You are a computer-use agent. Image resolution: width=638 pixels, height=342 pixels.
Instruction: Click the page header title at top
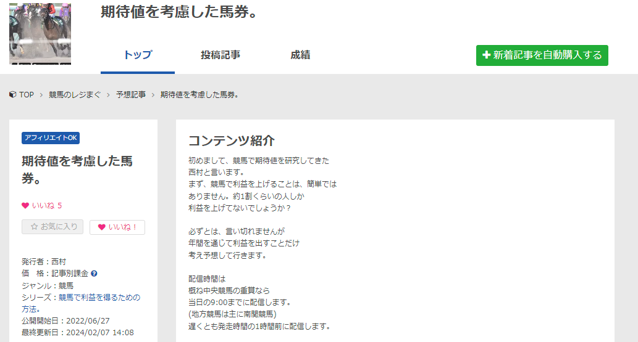point(178,12)
